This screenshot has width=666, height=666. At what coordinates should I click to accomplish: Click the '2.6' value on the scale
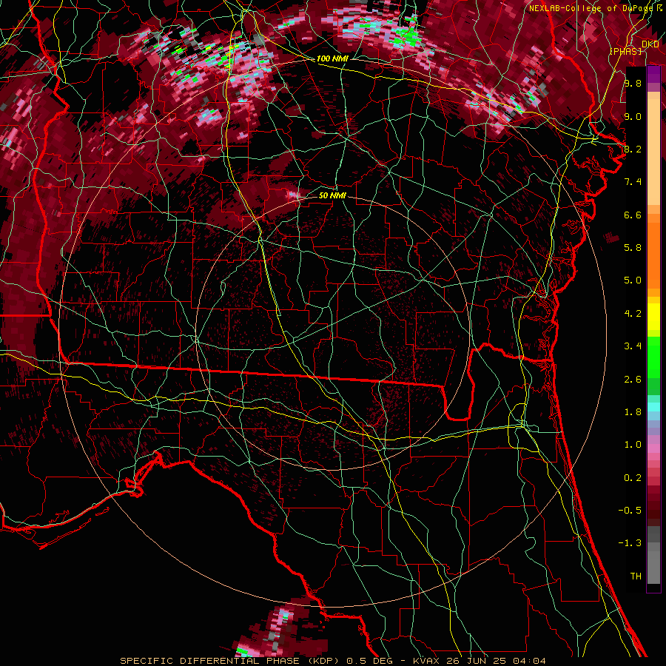(x=633, y=380)
